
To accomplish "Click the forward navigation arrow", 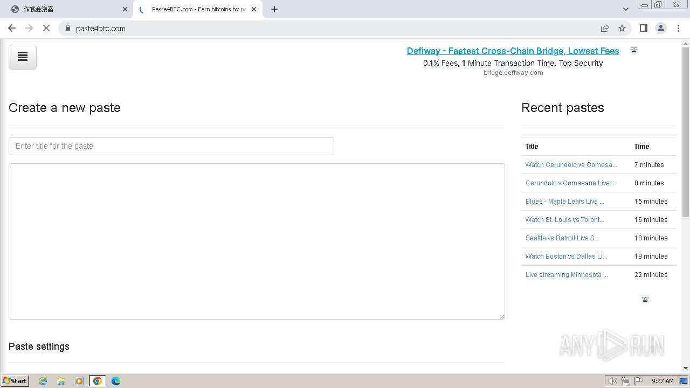I will [x=29, y=28].
